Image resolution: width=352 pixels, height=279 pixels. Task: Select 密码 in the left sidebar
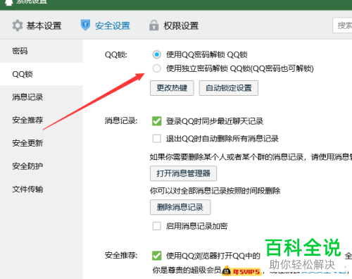[x=42, y=51]
